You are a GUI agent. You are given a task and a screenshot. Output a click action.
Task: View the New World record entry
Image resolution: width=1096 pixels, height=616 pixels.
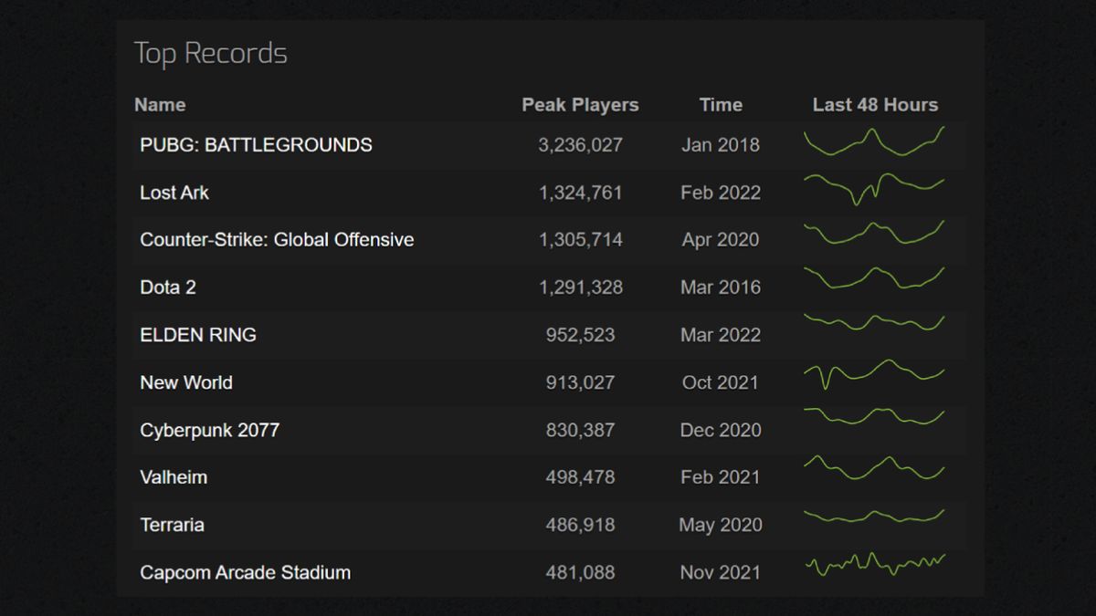click(x=186, y=382)
